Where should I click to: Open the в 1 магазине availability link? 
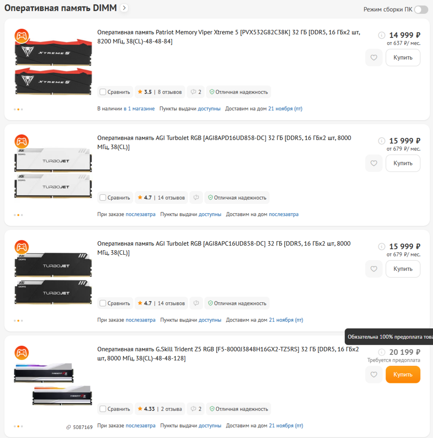click(139, 108)
